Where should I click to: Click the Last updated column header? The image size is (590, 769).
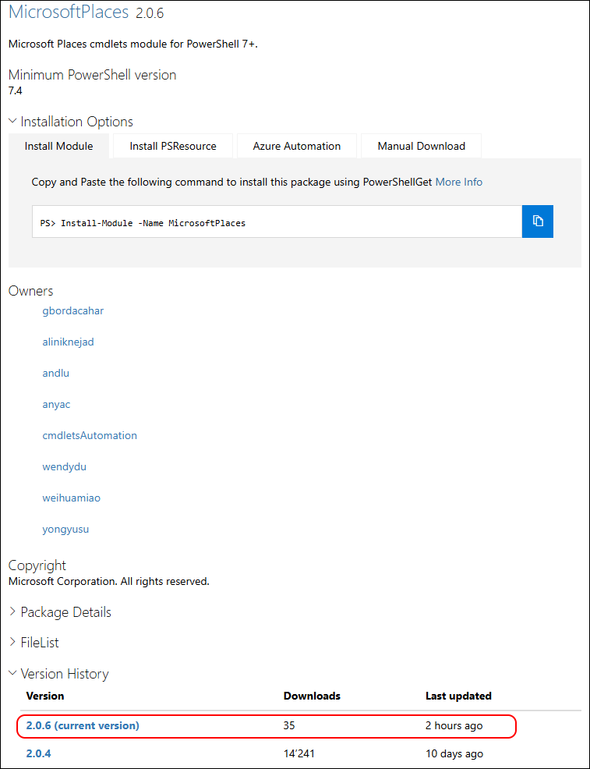pos(458,696)
